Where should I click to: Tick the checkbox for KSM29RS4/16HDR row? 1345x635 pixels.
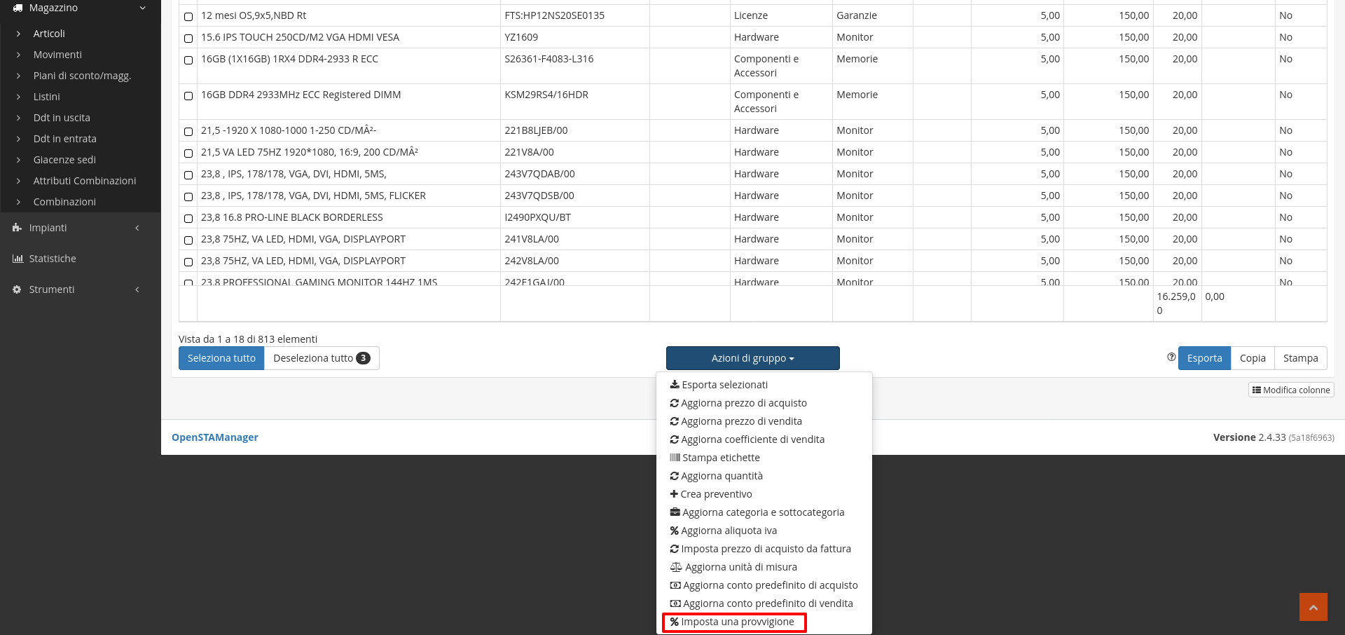click(x=188, y=95)
